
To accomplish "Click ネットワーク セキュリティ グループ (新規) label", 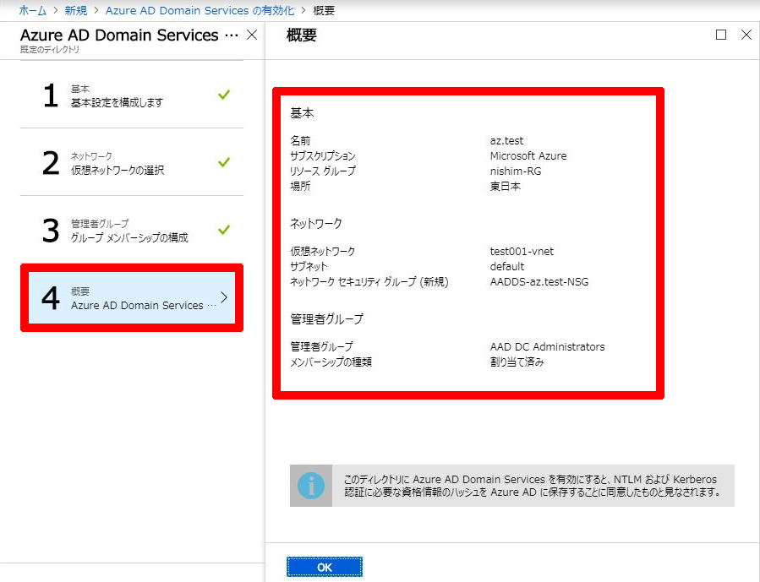I will click(x=369, y=281).
